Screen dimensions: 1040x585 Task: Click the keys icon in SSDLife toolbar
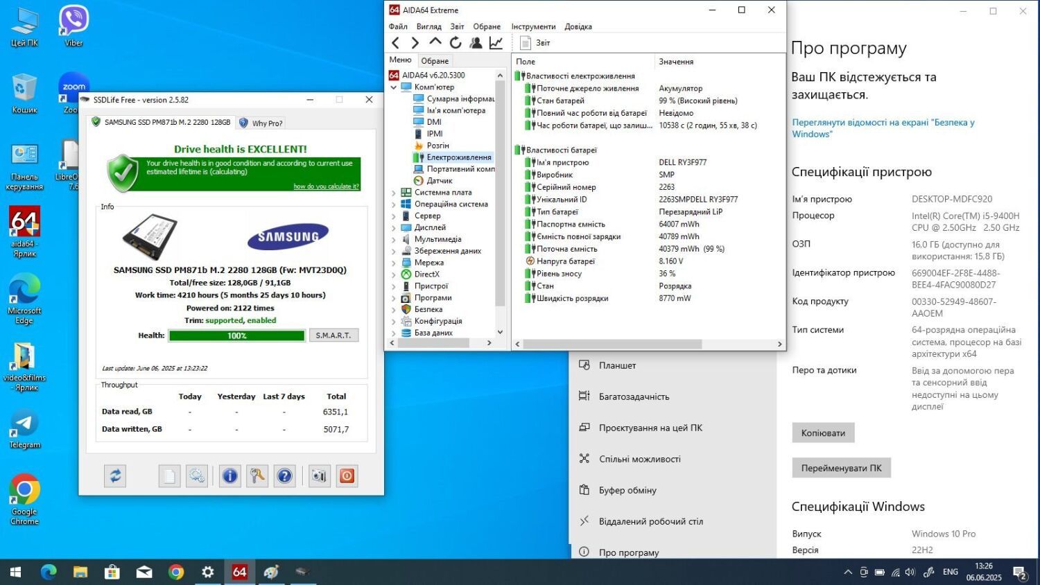click(x=257, y=476)
